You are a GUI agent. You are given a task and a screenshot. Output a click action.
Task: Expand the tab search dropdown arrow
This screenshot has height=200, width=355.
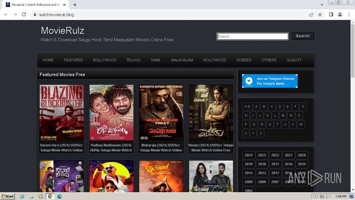[x=322, y=5]
